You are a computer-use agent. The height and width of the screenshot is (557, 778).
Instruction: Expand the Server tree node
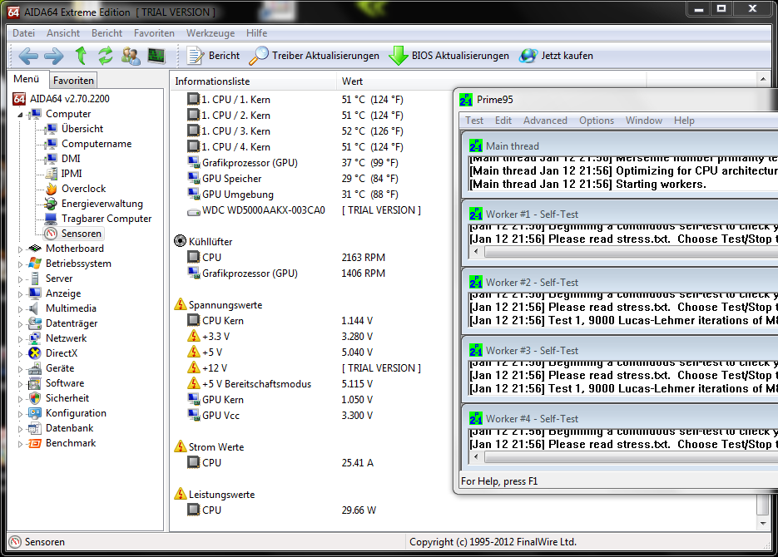point(20,279)
